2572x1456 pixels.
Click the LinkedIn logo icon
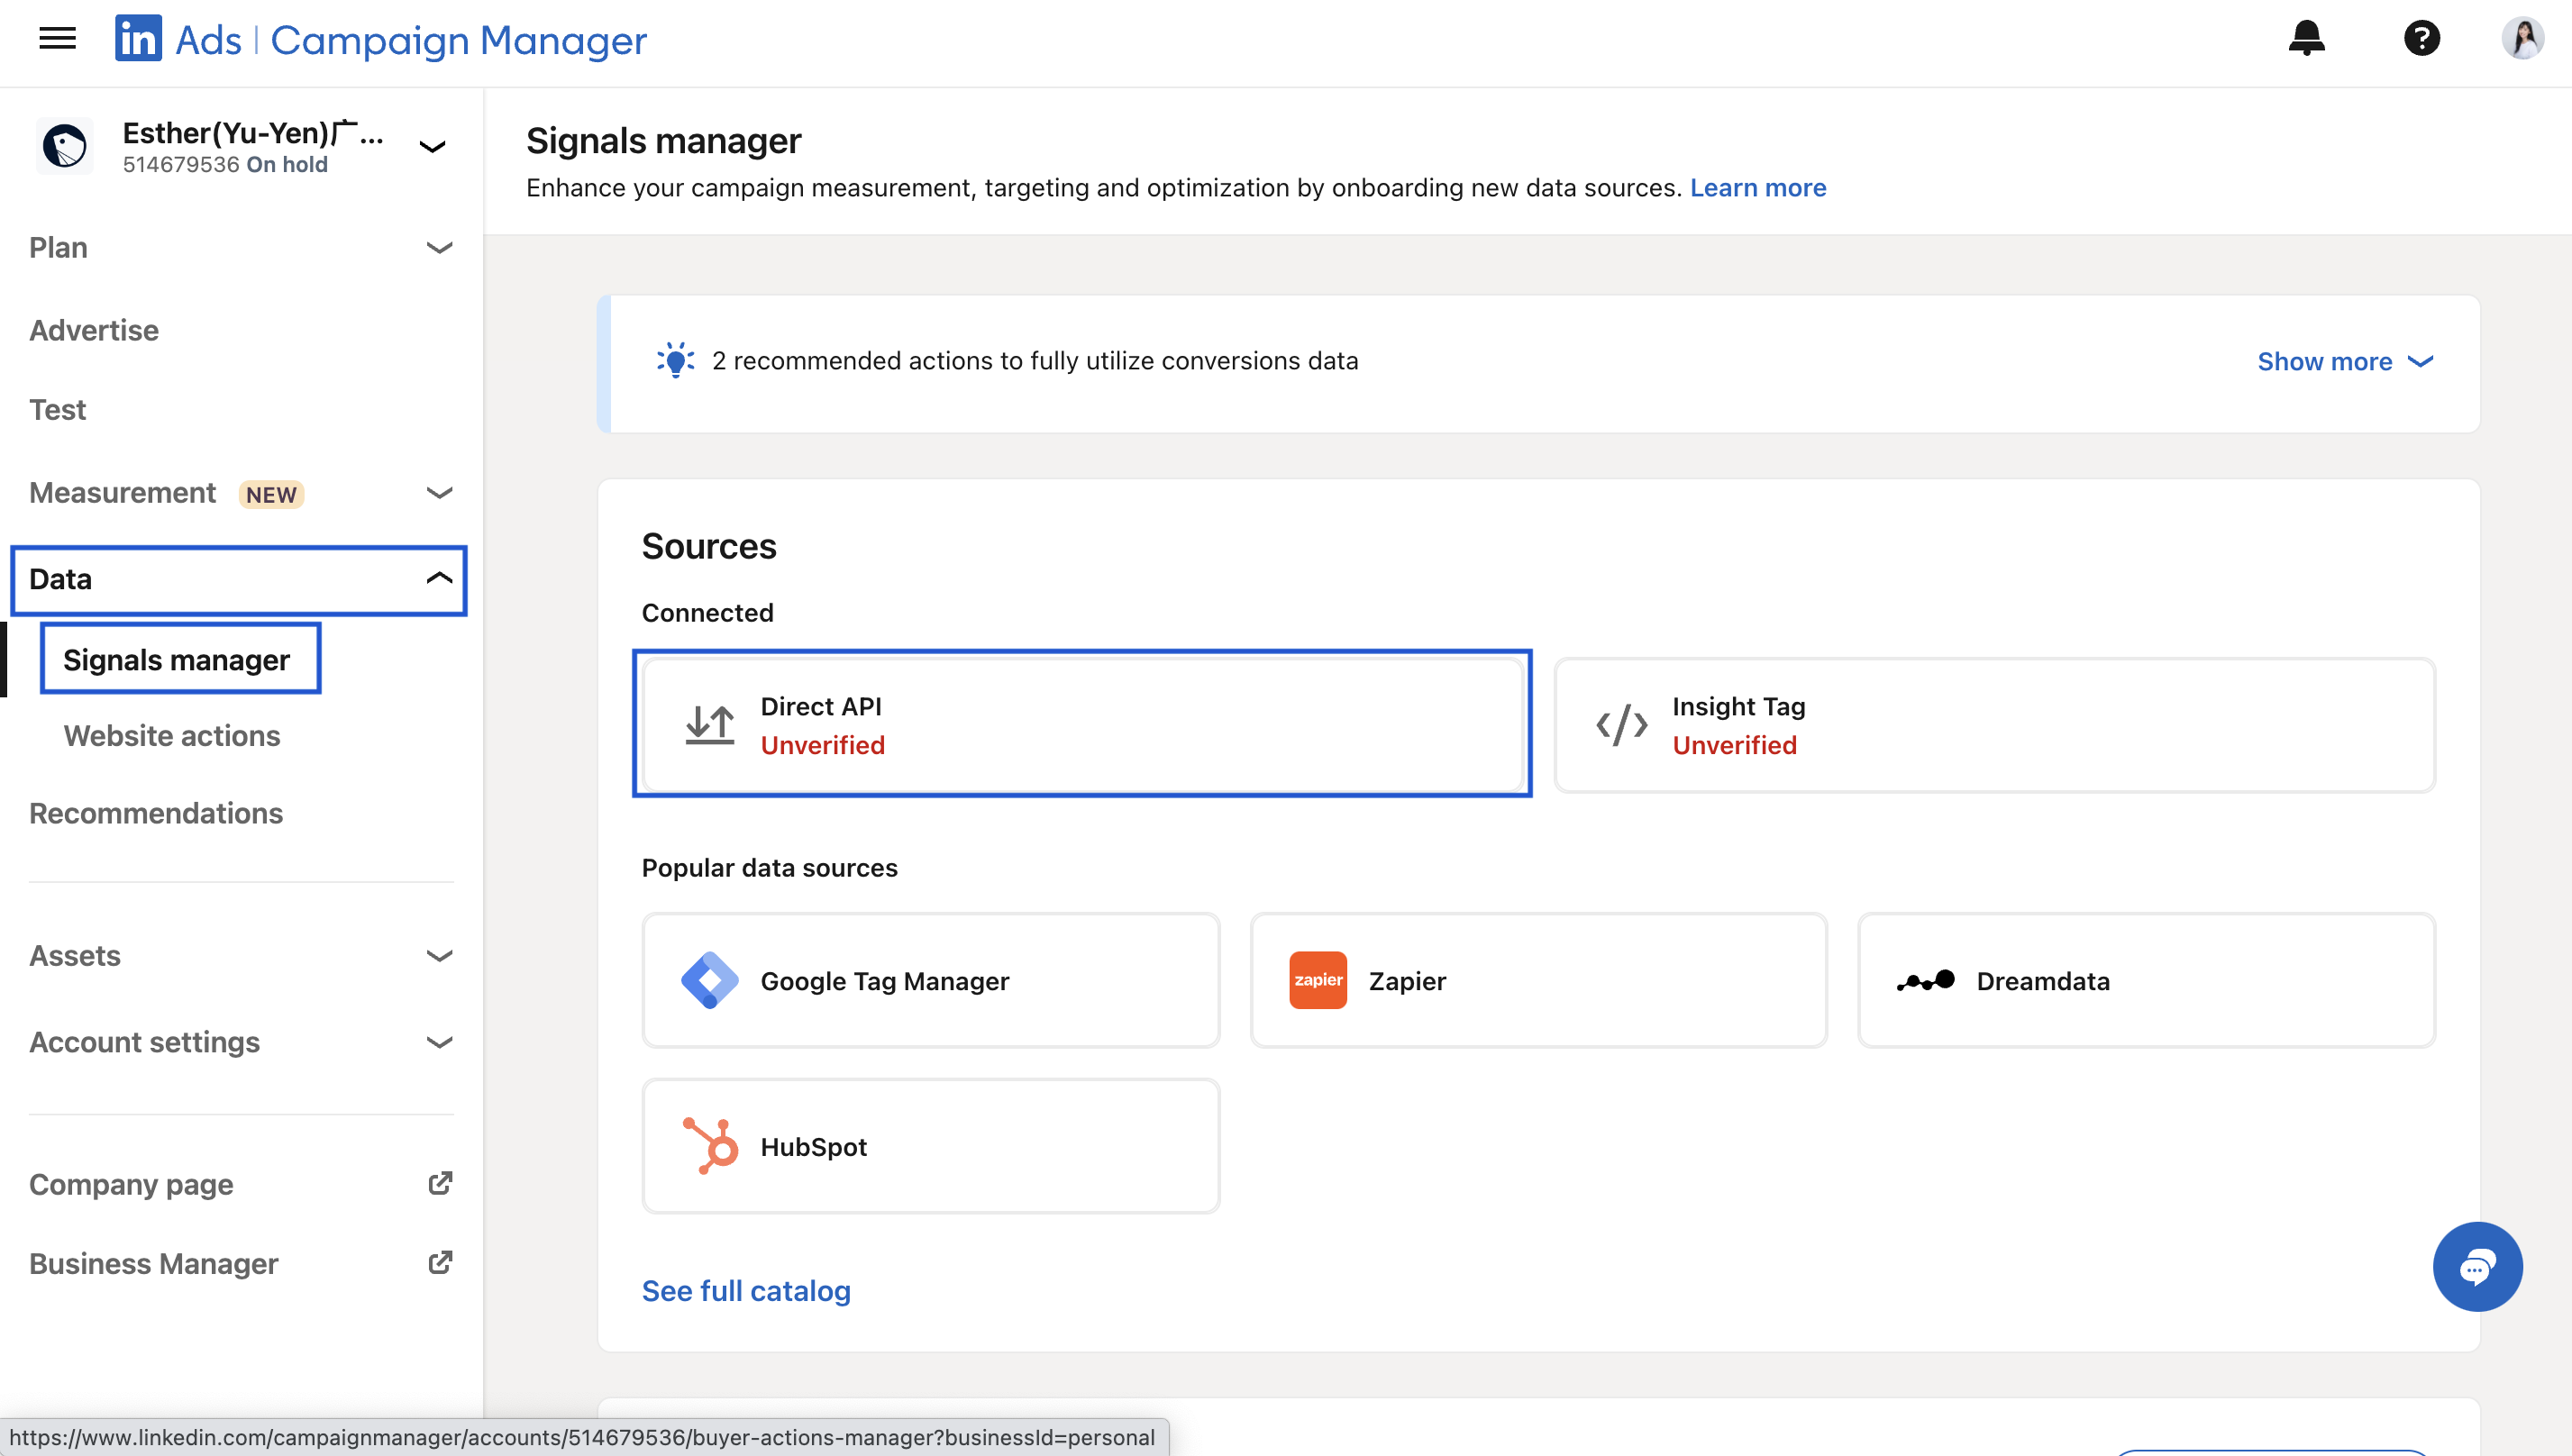(x=138, y=39)
